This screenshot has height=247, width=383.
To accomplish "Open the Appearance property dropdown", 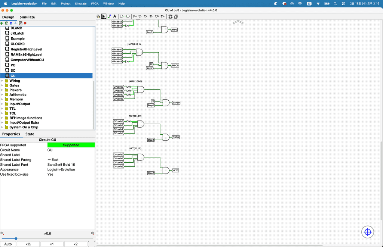I will coord(71,169).
